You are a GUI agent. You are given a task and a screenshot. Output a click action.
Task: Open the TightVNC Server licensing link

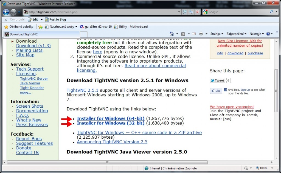pyautogui.click(x=34, y=79)
